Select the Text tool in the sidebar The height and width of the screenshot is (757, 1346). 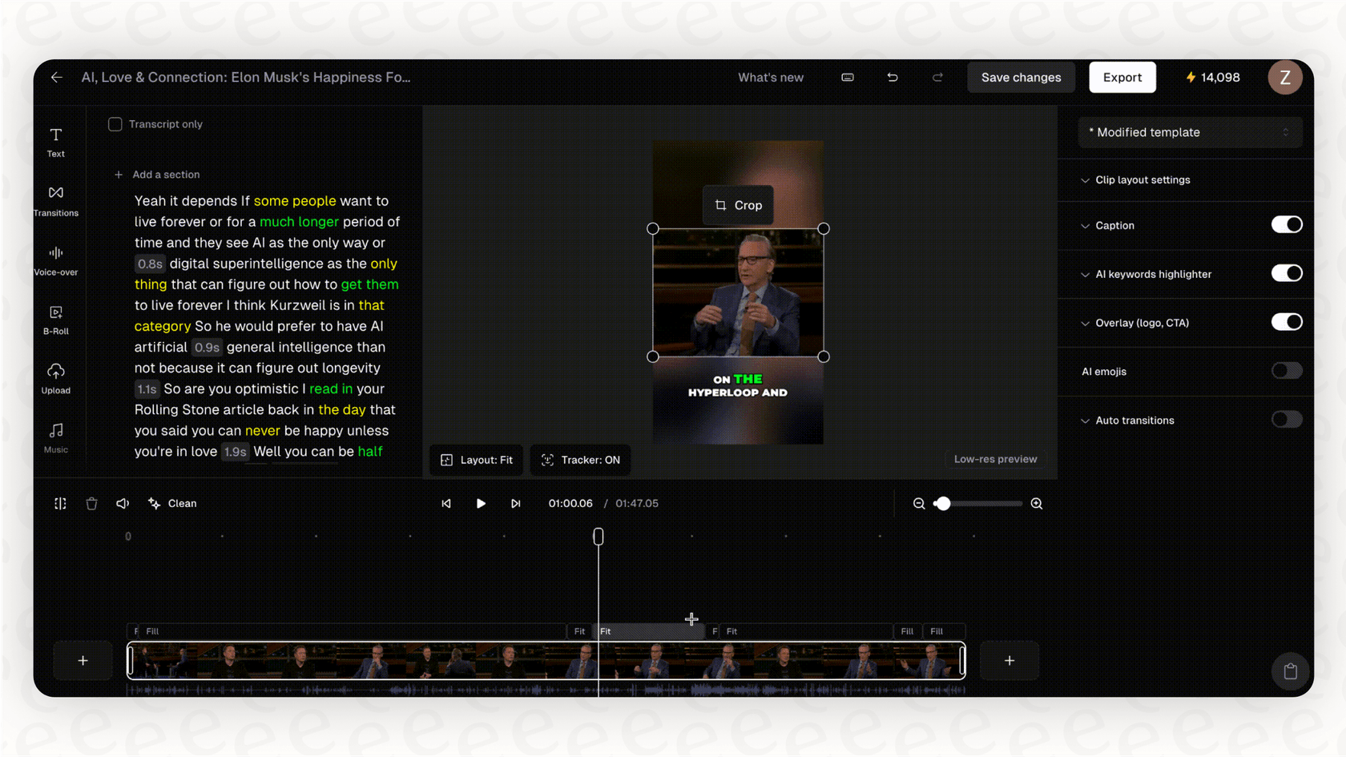click(x=55, y=141)
